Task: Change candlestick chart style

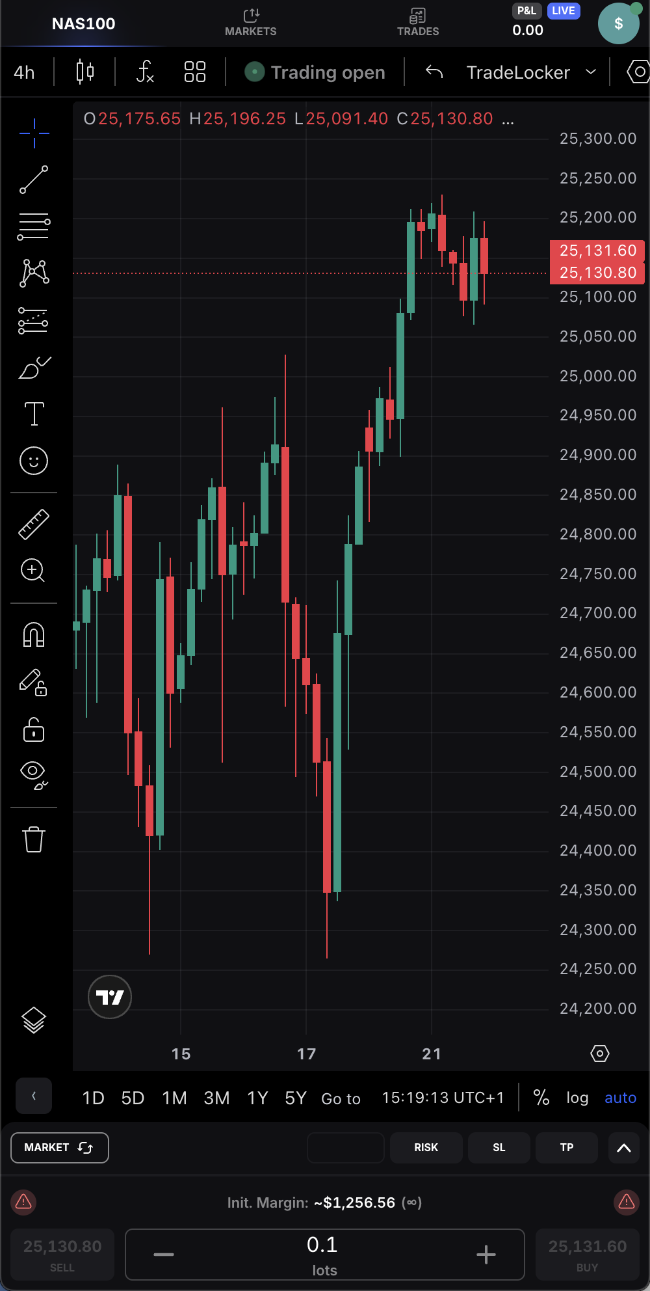Action: [85, 72]
